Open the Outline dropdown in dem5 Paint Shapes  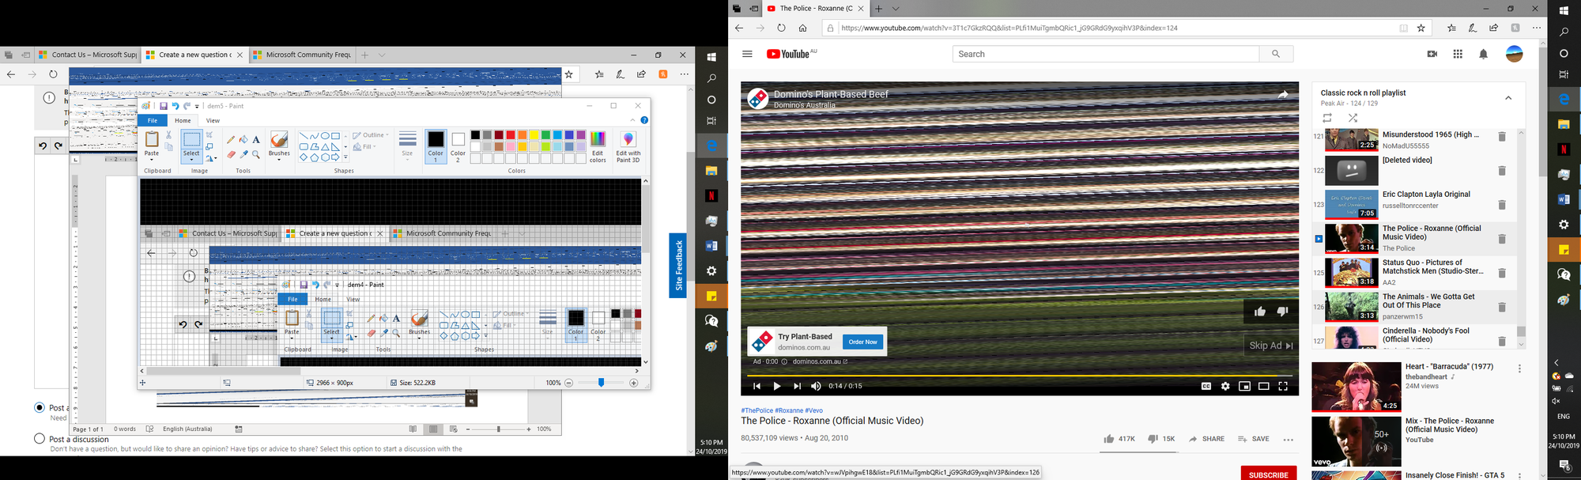(x=370, y=135)
